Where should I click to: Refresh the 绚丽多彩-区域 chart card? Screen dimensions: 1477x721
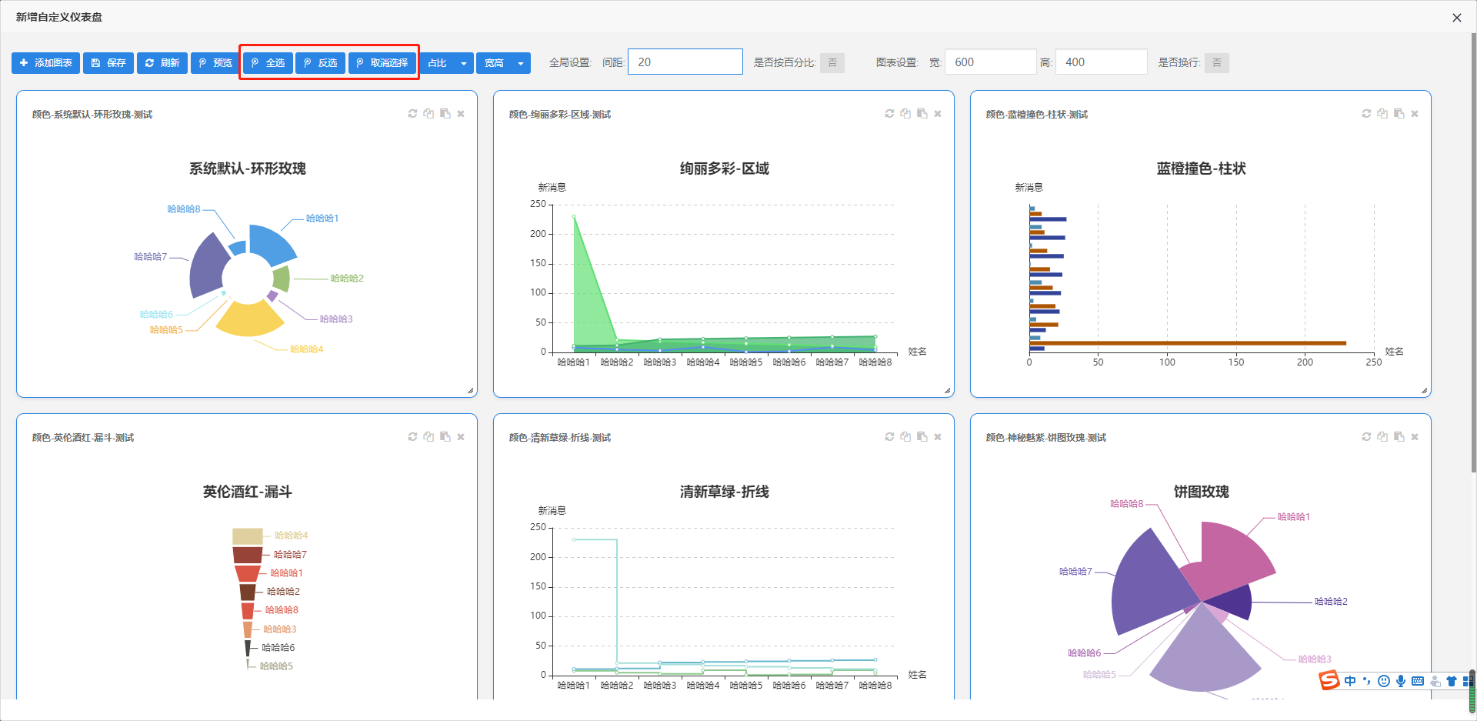889,114
